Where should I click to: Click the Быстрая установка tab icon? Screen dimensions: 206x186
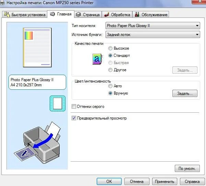point(7,14)
